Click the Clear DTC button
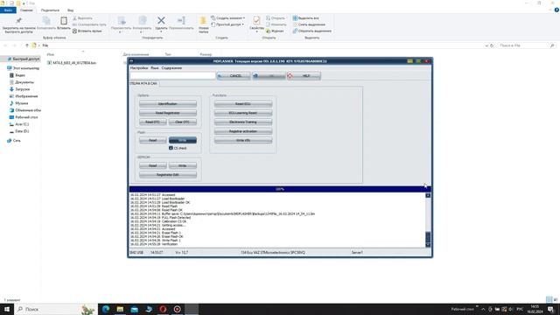Screen dimensions: 560x315 click(183, 122)
